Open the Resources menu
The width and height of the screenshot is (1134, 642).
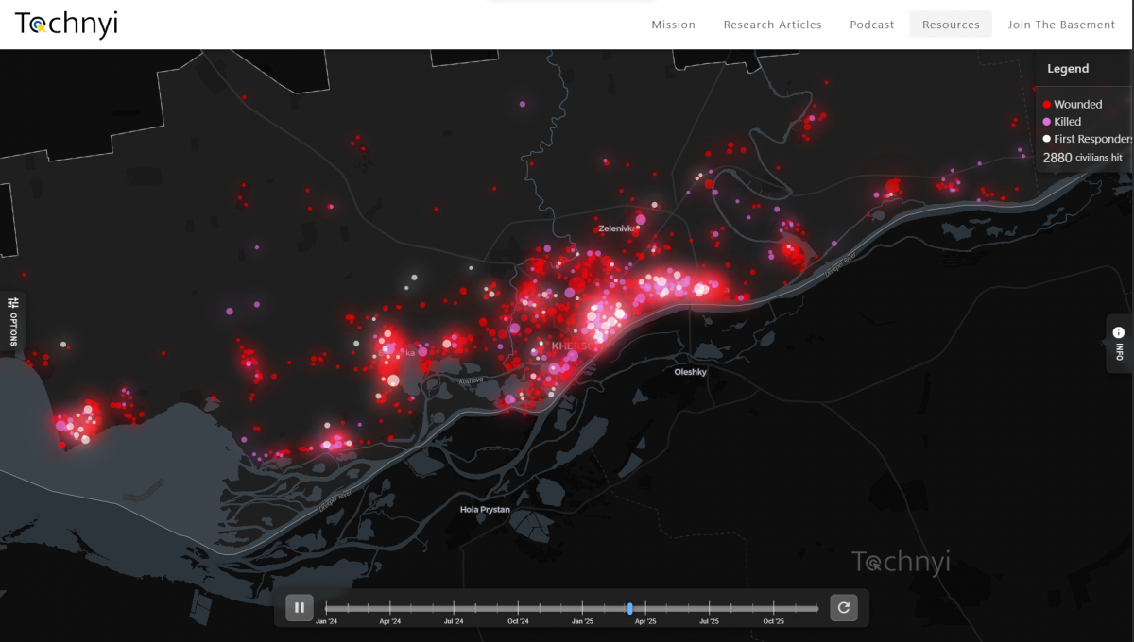pos(951,25)
